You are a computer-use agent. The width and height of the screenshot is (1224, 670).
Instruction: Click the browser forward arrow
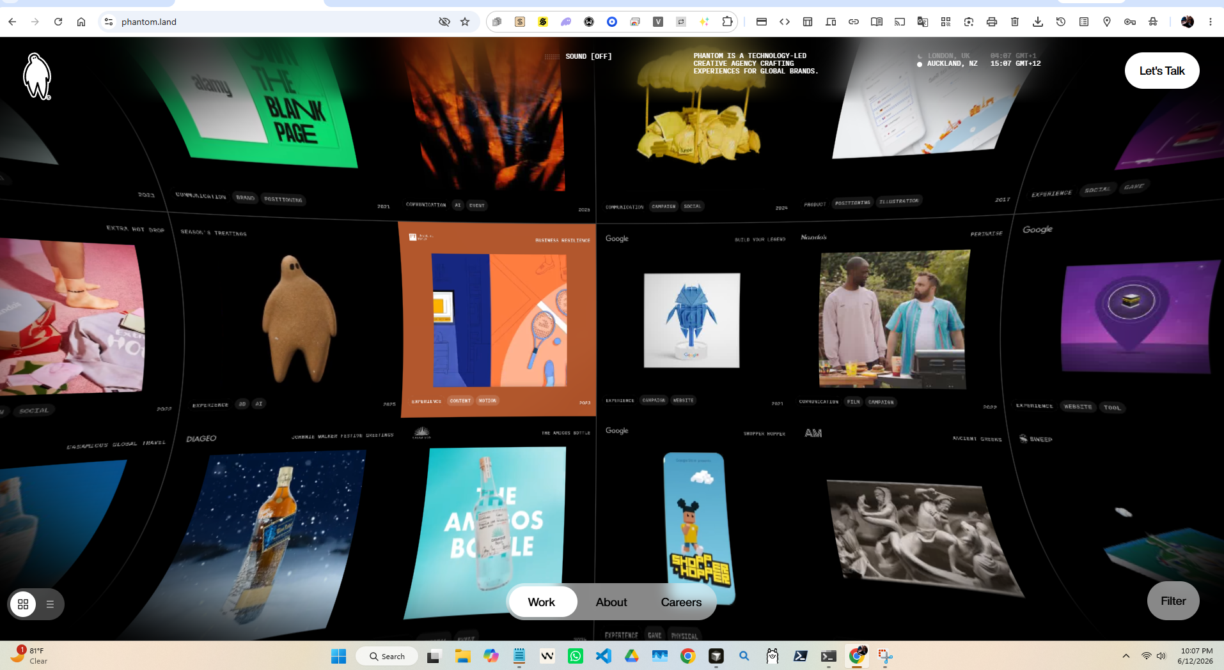(x=35, y=22)
